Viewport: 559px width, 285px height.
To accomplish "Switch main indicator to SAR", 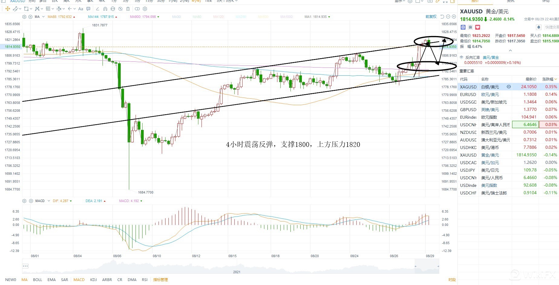I will click(64, 280).
